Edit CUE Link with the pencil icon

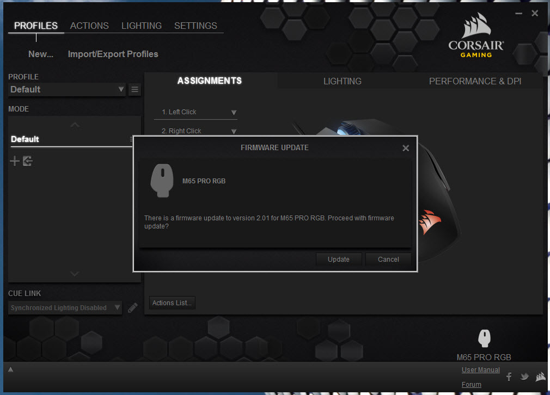(132, 308)
